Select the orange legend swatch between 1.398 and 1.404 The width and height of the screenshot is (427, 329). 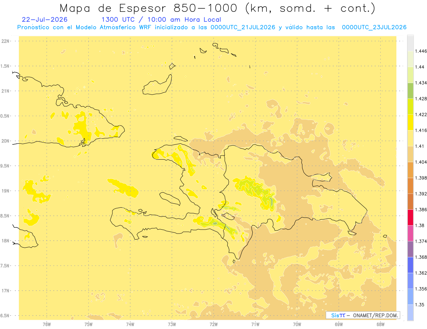(x=410, y=170)
